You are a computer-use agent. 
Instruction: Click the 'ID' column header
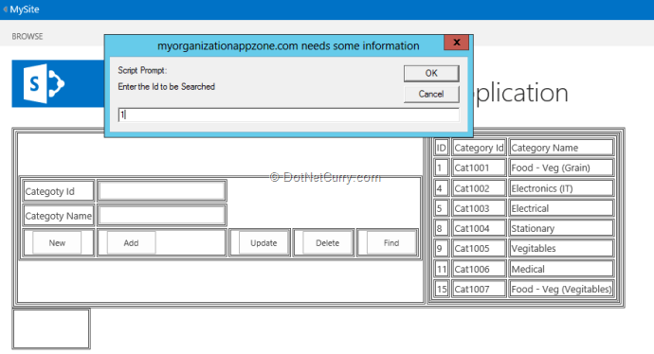(442, 148)
